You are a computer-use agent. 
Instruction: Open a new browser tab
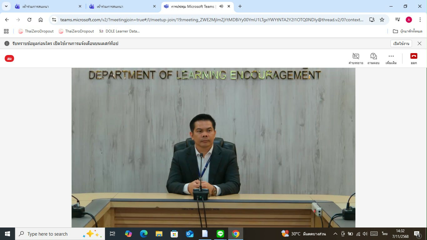(x=240, y=6)
